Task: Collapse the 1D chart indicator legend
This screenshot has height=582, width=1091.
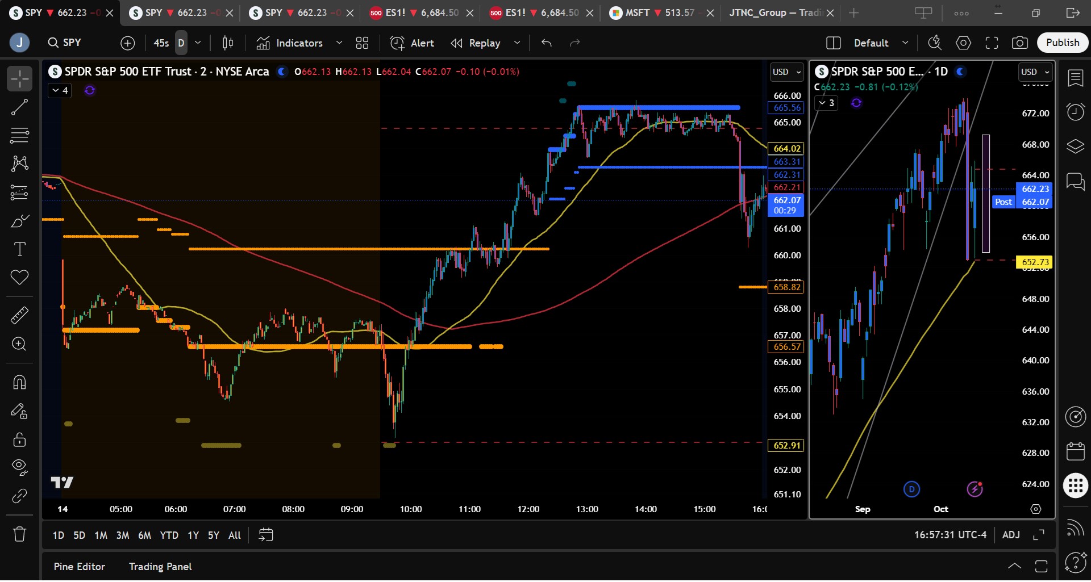Action: coord(826,103)
